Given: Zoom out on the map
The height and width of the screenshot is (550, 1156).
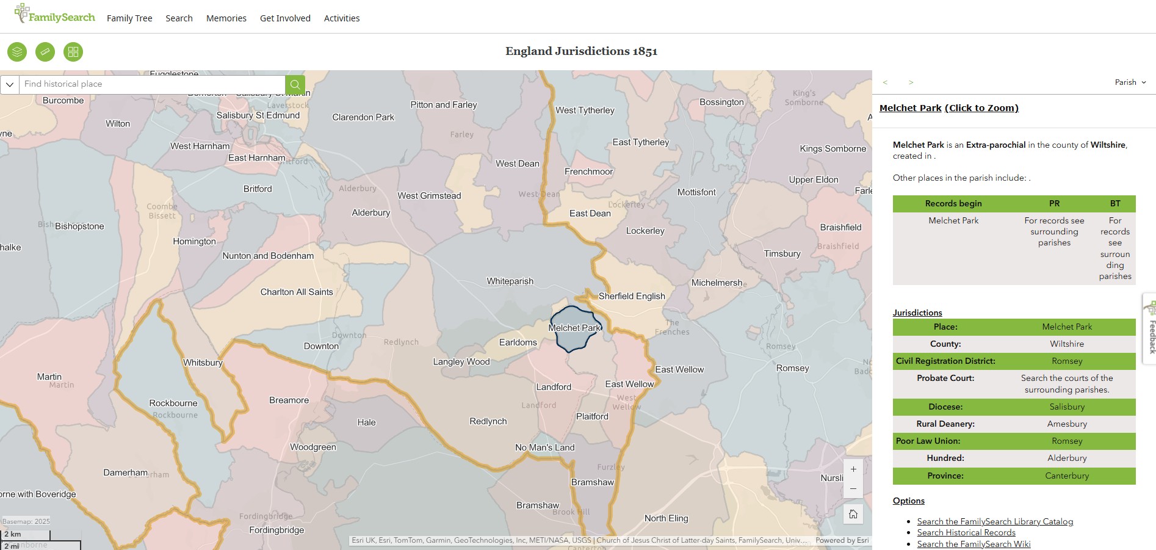Looking at the screenshot, I should [x=853, y=488].
